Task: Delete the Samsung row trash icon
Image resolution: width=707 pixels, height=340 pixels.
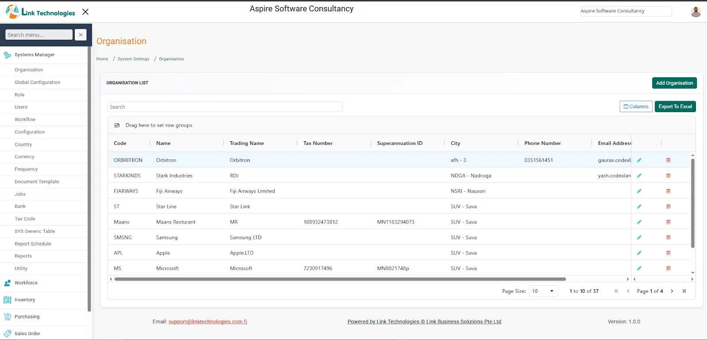Action: point(669,238)
